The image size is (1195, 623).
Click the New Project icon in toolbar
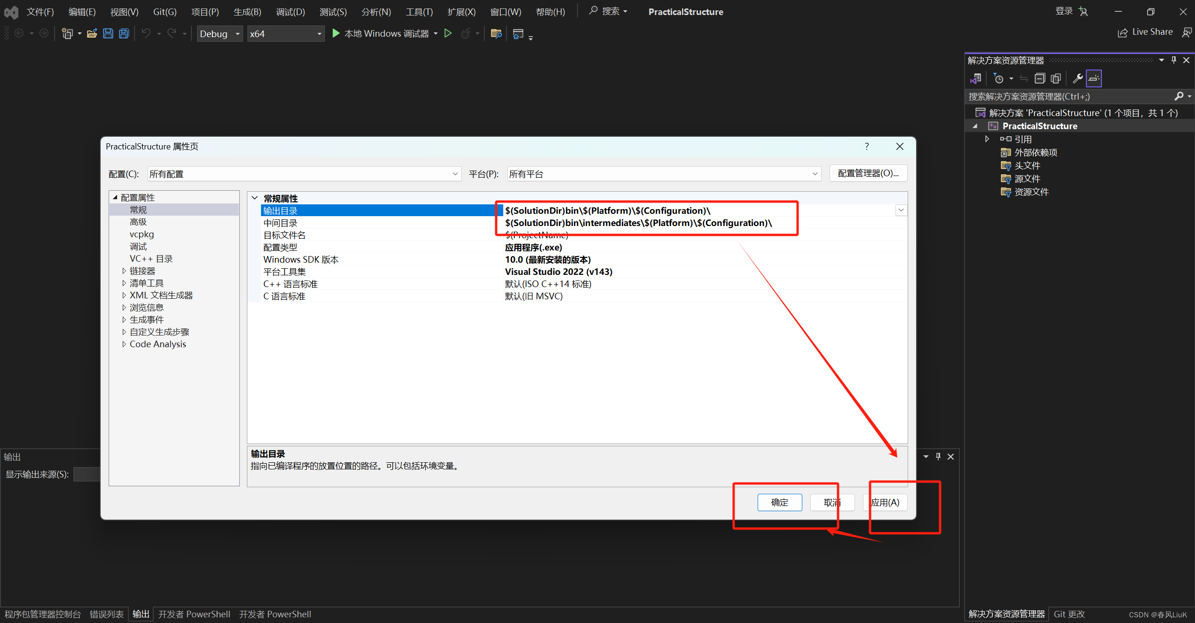pyautogui.click(x=67, y=33)
